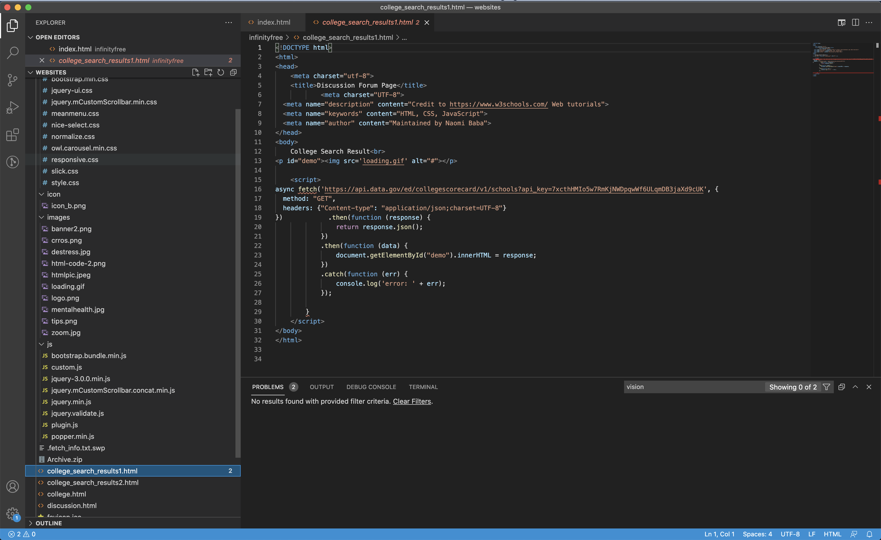
Task: Collapse all folders in Explorer
Action: click(233, 72)
